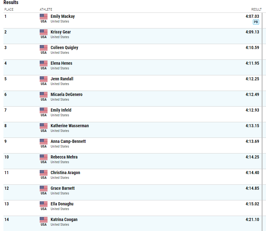The width and height of the screenshot is (266, 231).
Task: Click the flag icon for Rebecca Mehra
Action: click(43, 157)
